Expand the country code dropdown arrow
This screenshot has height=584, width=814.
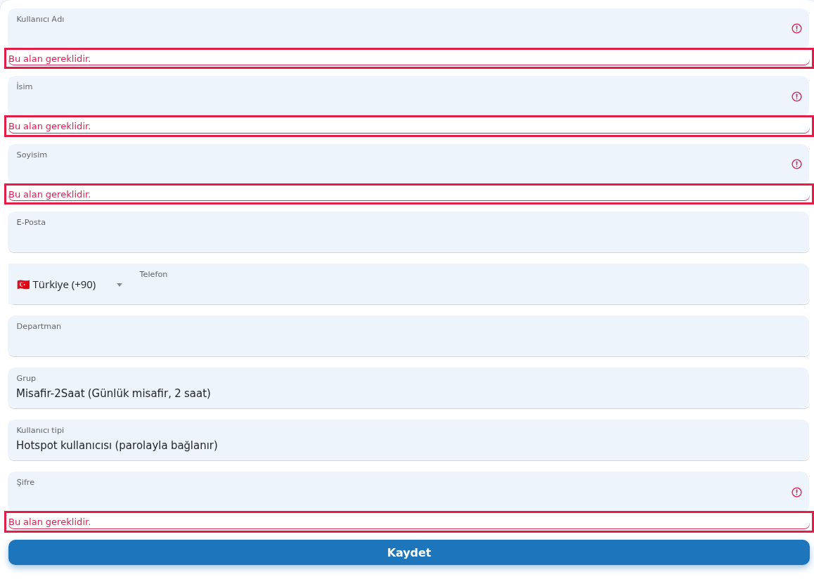pyautogui.click(x=119, y=285)
